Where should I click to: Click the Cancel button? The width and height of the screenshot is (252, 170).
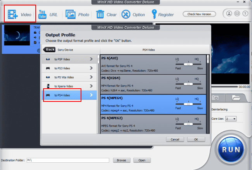tap(175, 139)
